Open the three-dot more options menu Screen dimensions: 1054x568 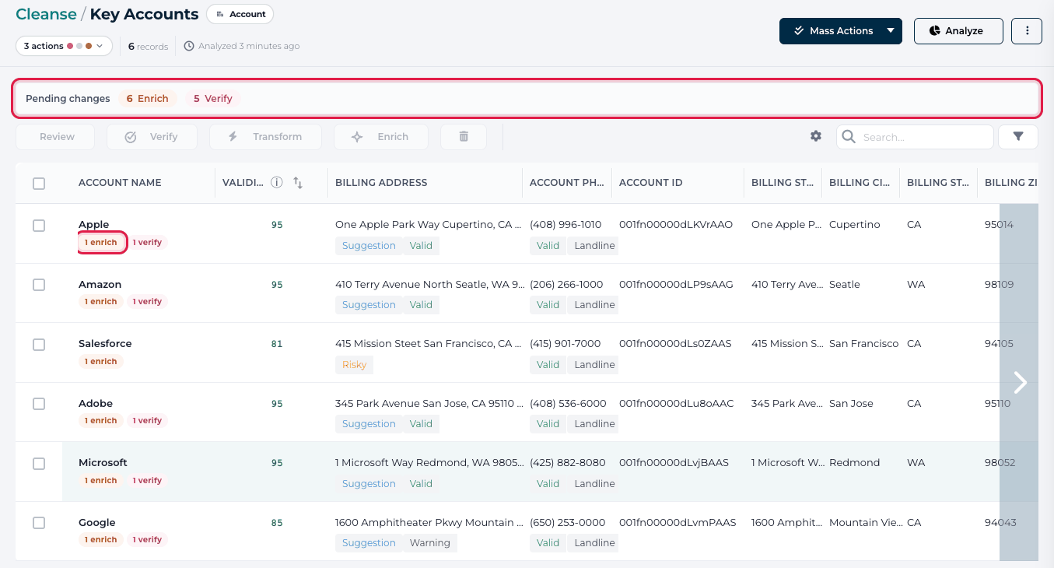pyautogui.click(x=1027, y=31)
